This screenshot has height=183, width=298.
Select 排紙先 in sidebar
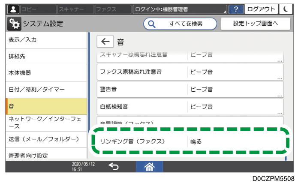click(46, 57)
